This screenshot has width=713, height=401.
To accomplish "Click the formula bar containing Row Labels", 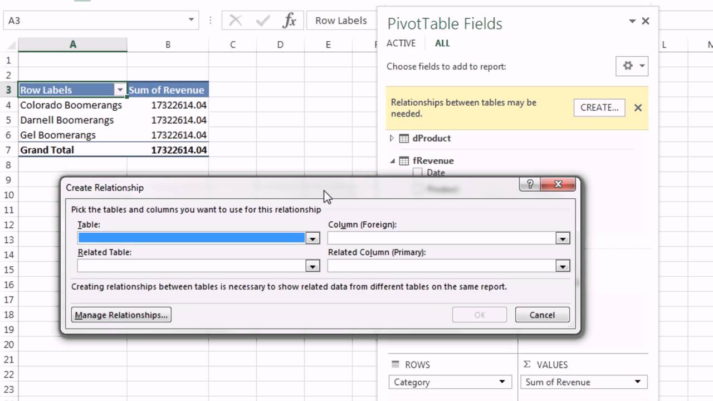I will coord(341,21).
